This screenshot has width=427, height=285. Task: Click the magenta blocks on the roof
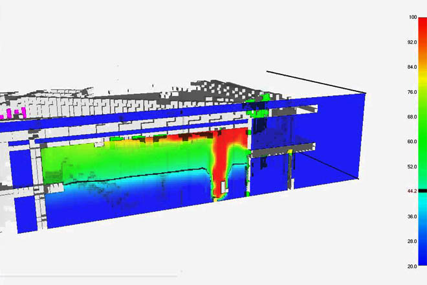[x=14, y=113]
